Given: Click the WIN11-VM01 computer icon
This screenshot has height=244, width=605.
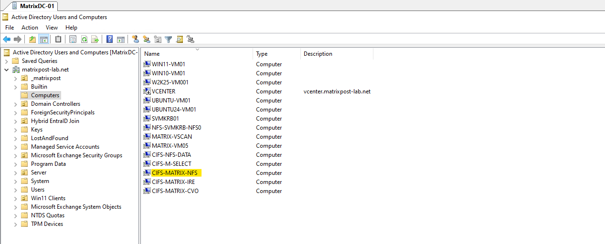Looking at the screenshot, I should pyautogui.click(x=147, y=64).
